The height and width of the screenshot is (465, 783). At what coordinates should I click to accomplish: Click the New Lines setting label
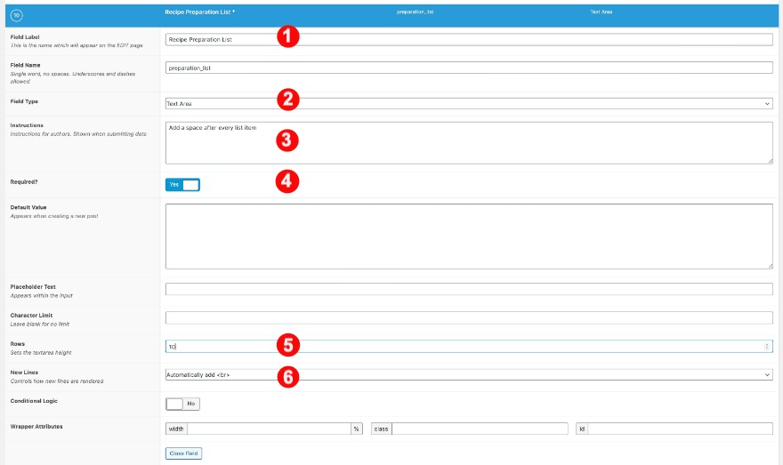coord(25,373)
